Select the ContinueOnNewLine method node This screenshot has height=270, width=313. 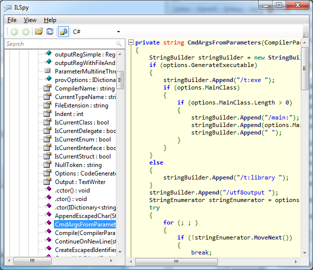click(x=85, y=241)
